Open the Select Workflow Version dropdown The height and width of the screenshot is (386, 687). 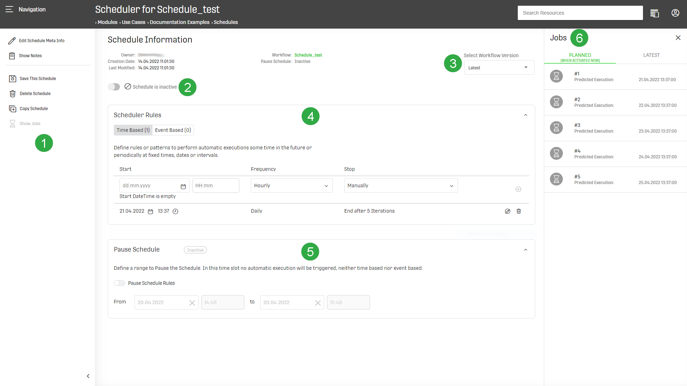(x=499, y=68)
